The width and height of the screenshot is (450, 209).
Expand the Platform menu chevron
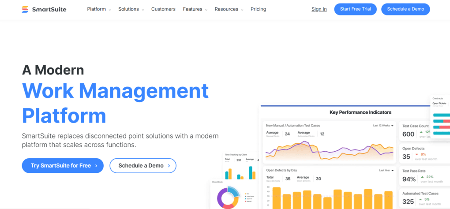click(110, 10)
